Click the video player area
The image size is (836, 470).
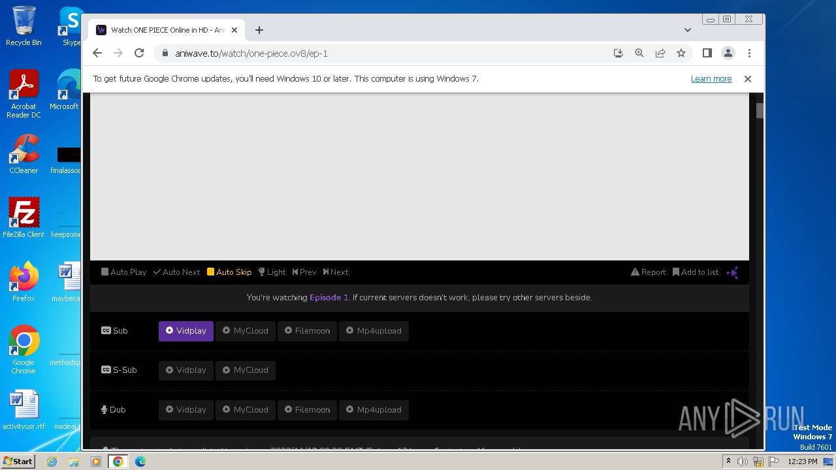point(419,177)
